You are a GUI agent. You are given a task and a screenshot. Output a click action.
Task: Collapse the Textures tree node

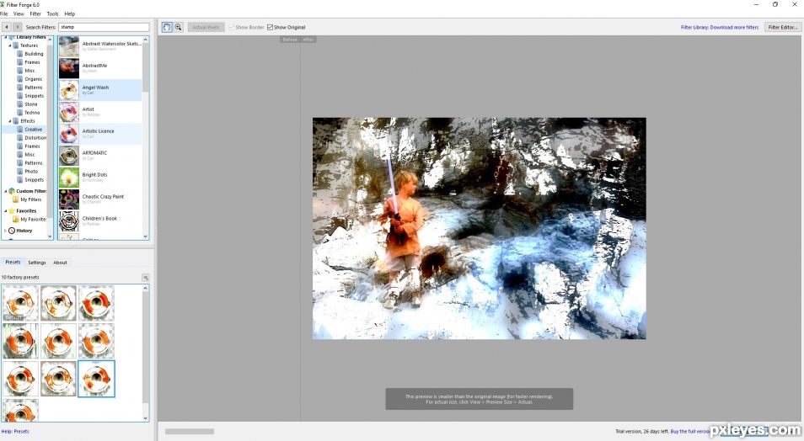(10, 45)
